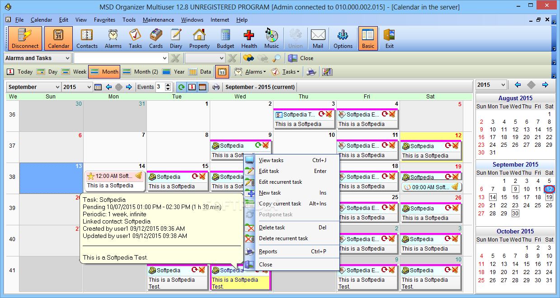Click printer icon next to Tasks dropdown

coord(311,71)
